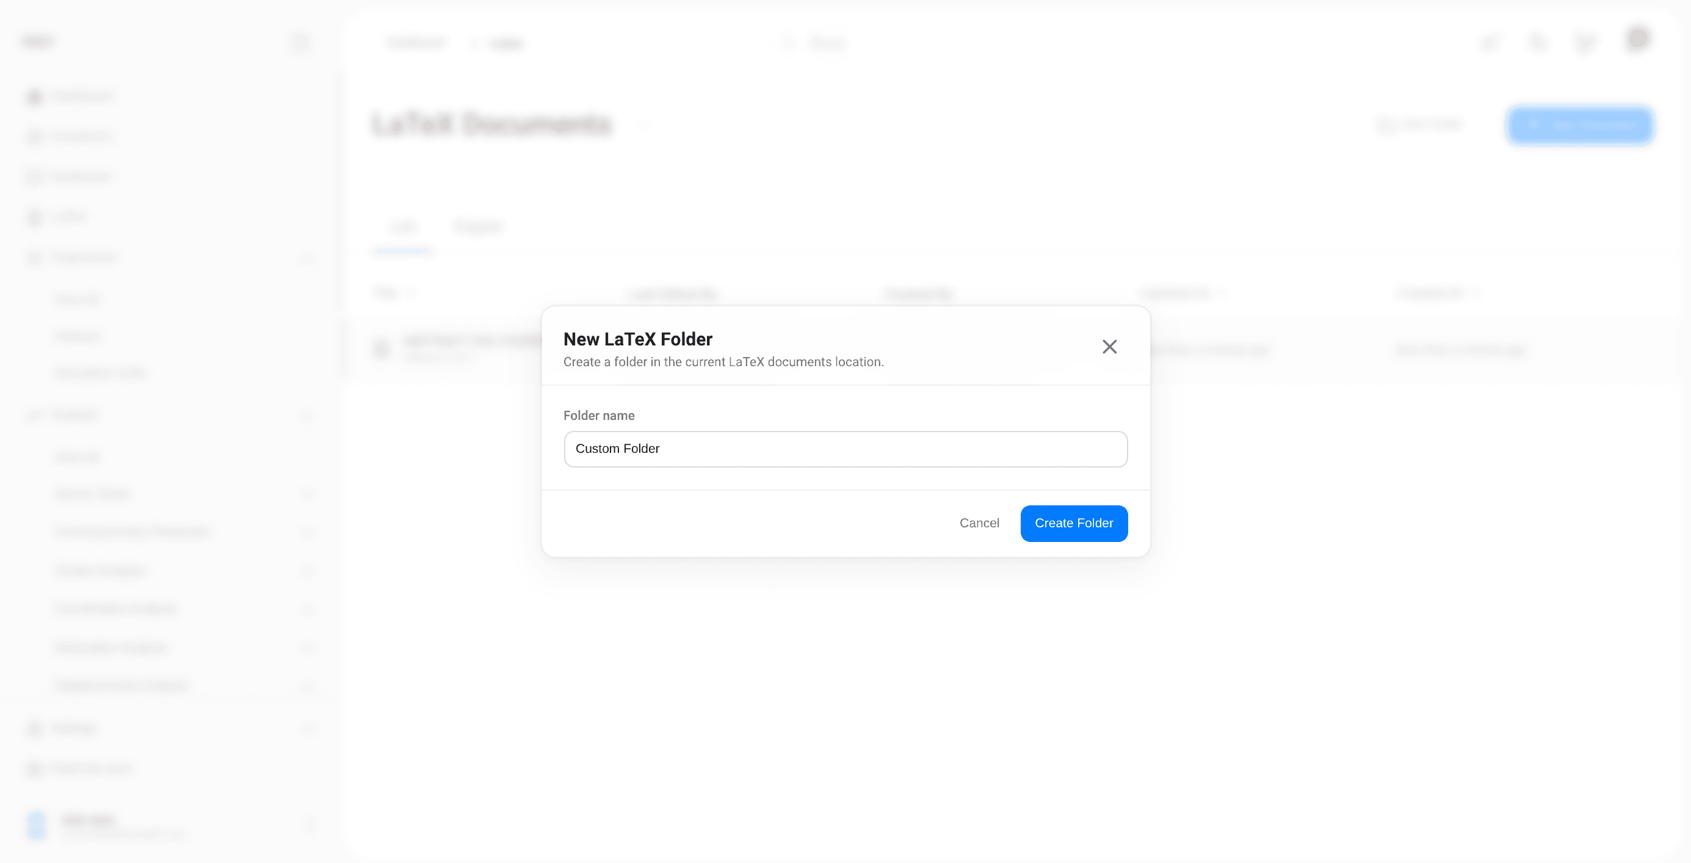
Task: Switch to the tab right of List
Action: point(478,227)
